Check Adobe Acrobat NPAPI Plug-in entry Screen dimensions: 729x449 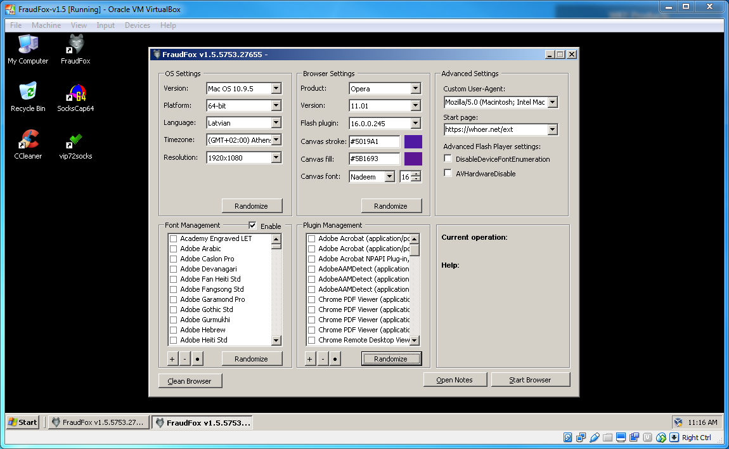pyautogui.click(x=311, y=259)
